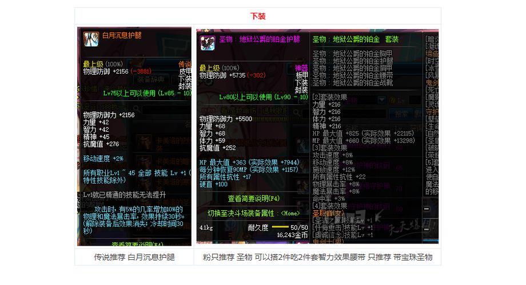Click 每分钟恢复90MP bonus line
The height and width of the screenshot is (285, 526).
(249, 170)
